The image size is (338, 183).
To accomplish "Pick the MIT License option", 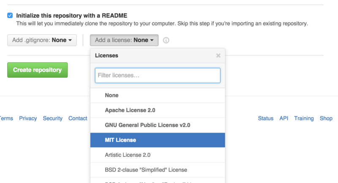I will click(x=120, y=140).
